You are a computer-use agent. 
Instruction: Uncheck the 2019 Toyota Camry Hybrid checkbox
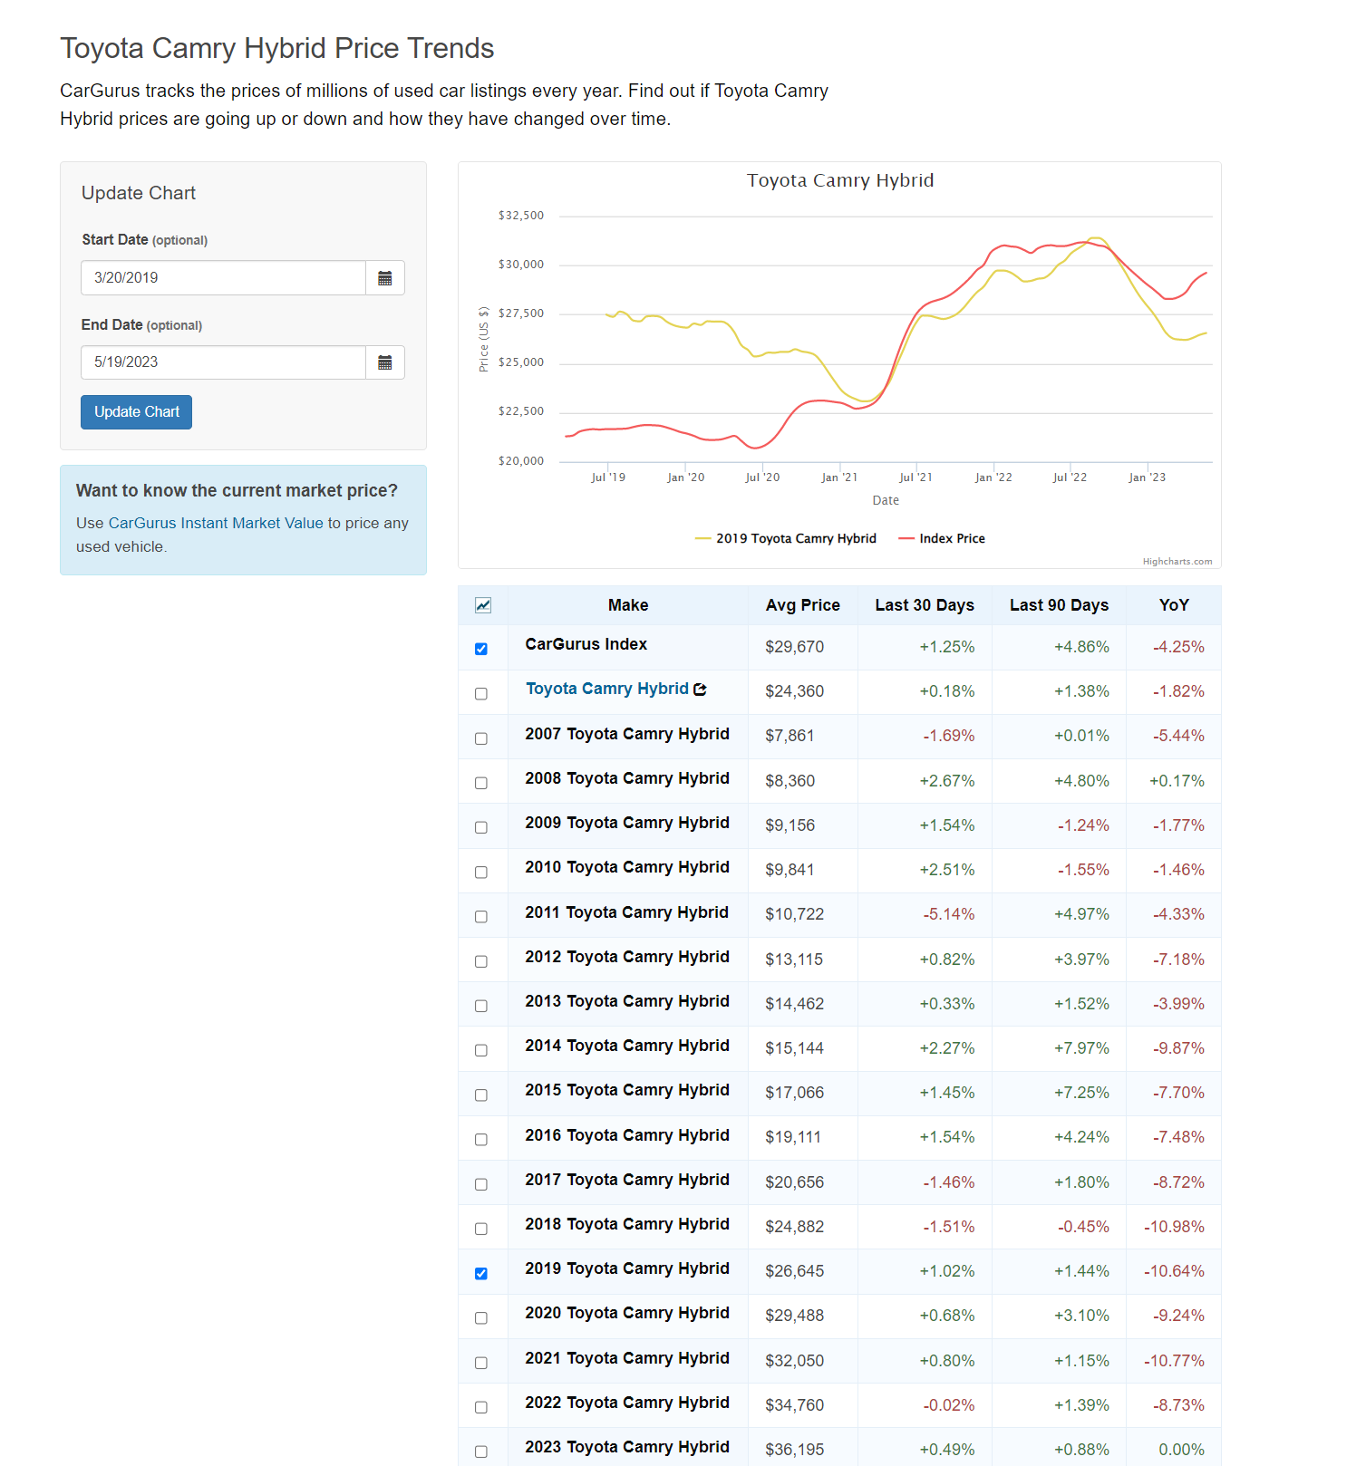(x=481, y=1273)
